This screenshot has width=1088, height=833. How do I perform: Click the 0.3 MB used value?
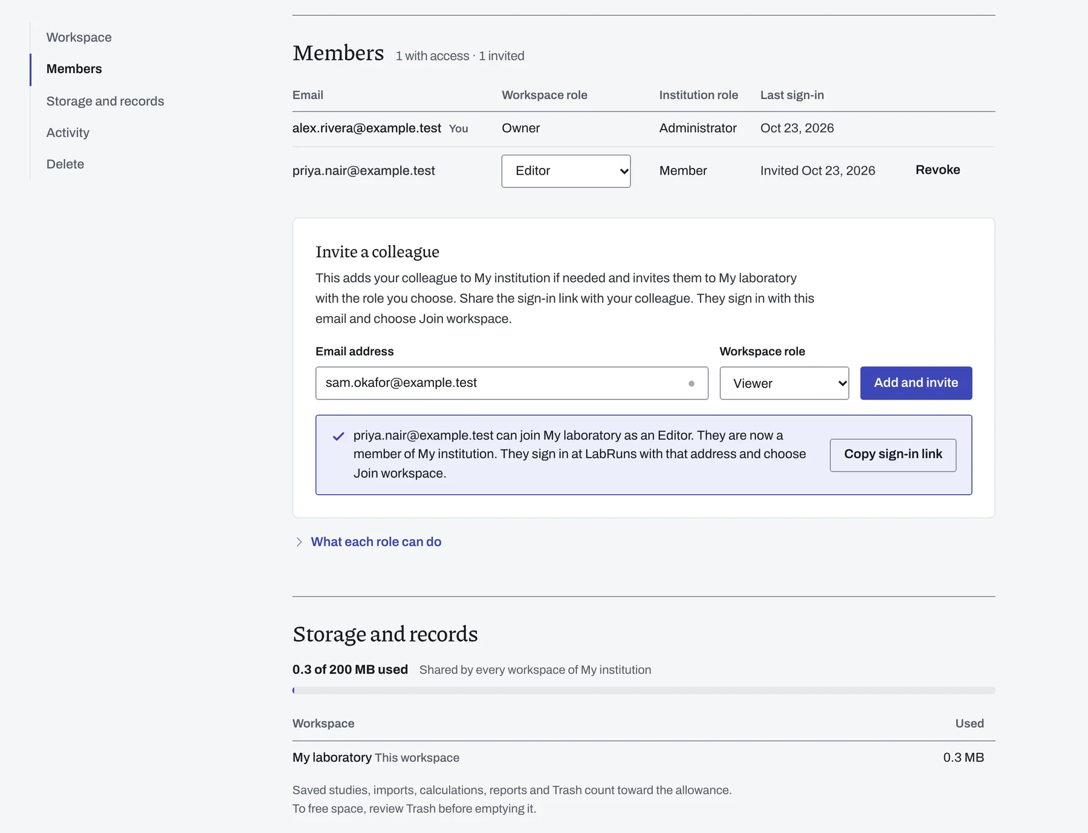[x=963, y=757]
